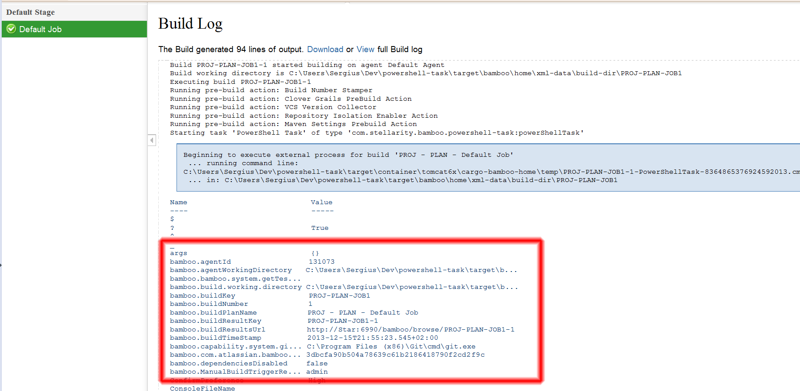The image size is (800, 391).
Task: Click bamboo.buildPlanName row label
Action: click(x=213, y=313)
